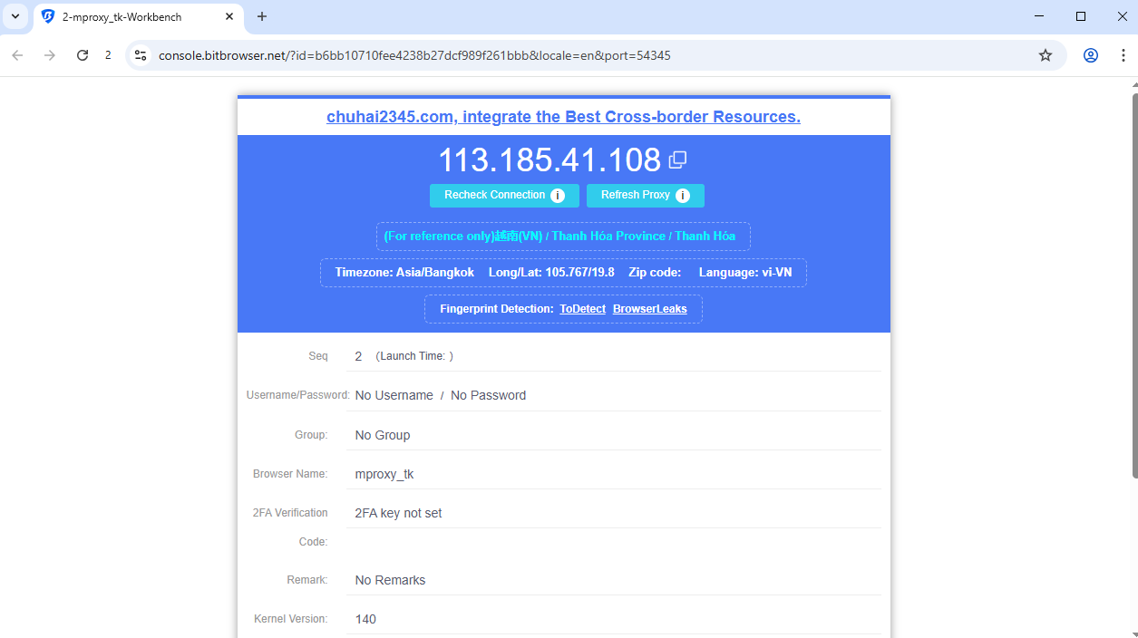View site information icon in address bar
Screen dimensions: 1138x638
(141, 55)
